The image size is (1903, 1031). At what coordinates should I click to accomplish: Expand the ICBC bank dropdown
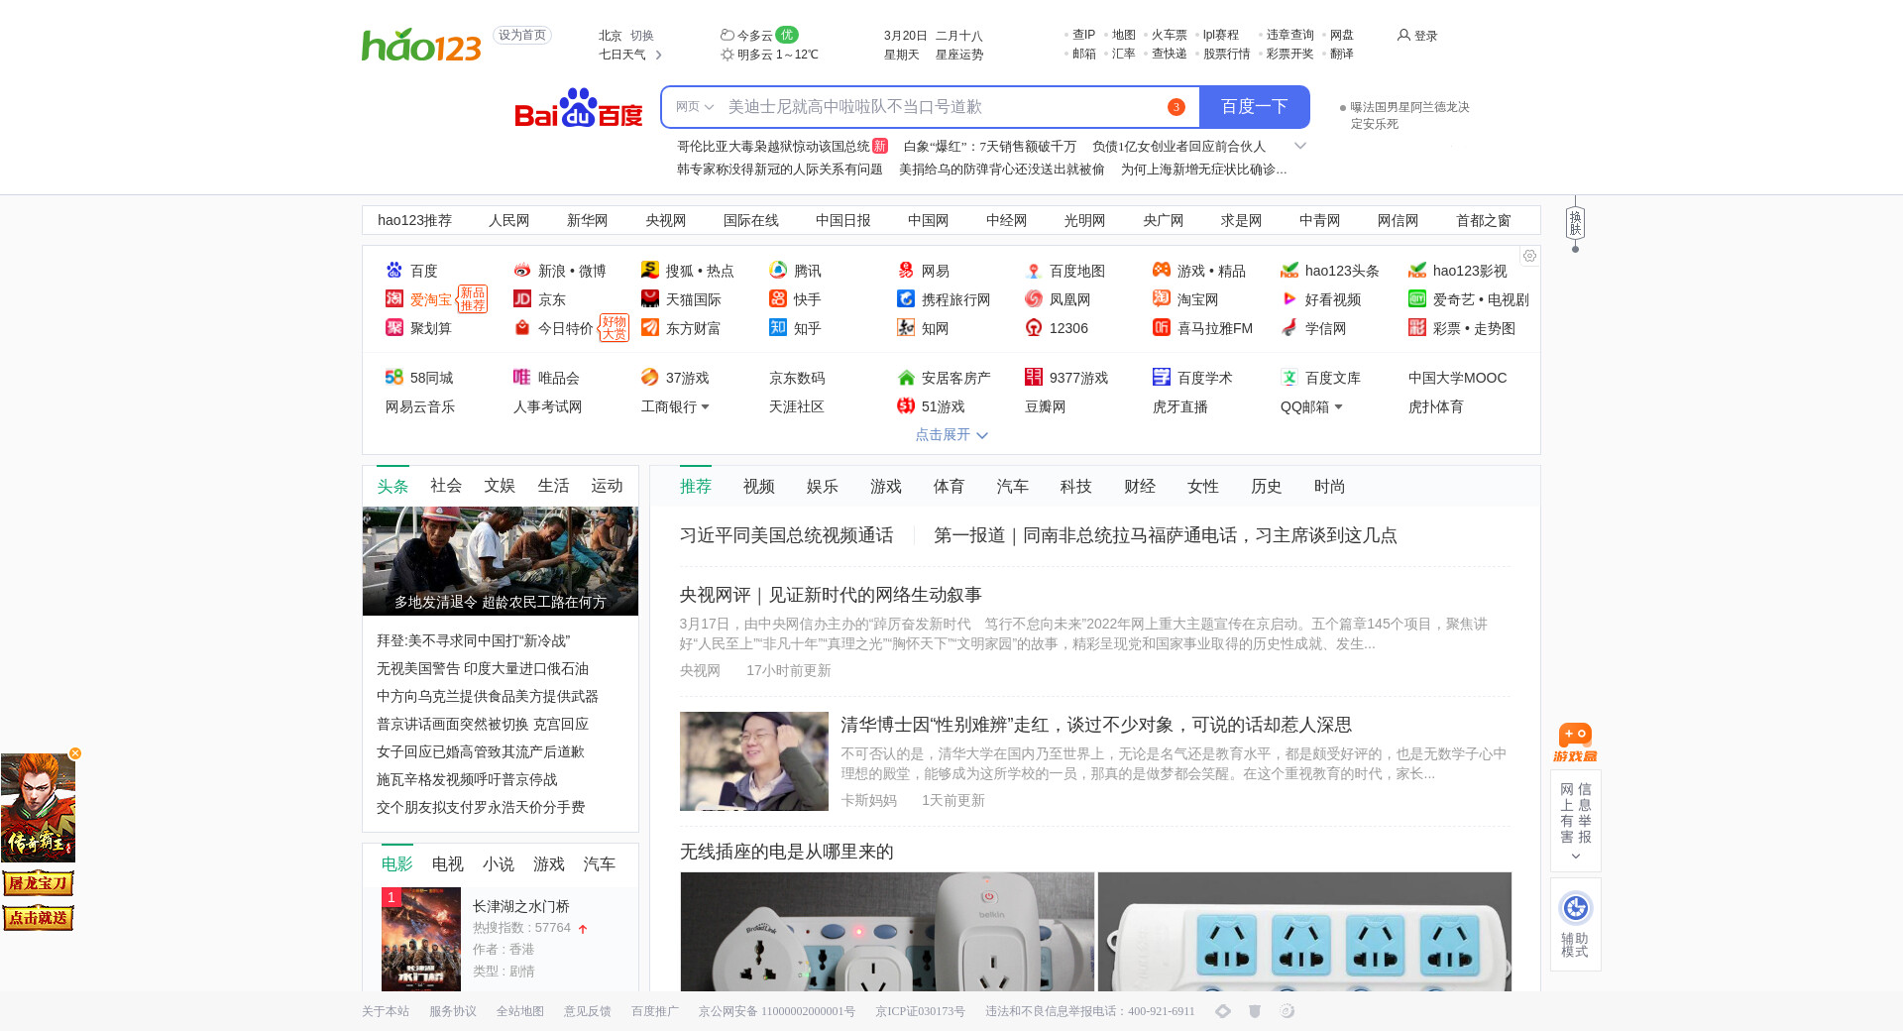click(705, 407)
